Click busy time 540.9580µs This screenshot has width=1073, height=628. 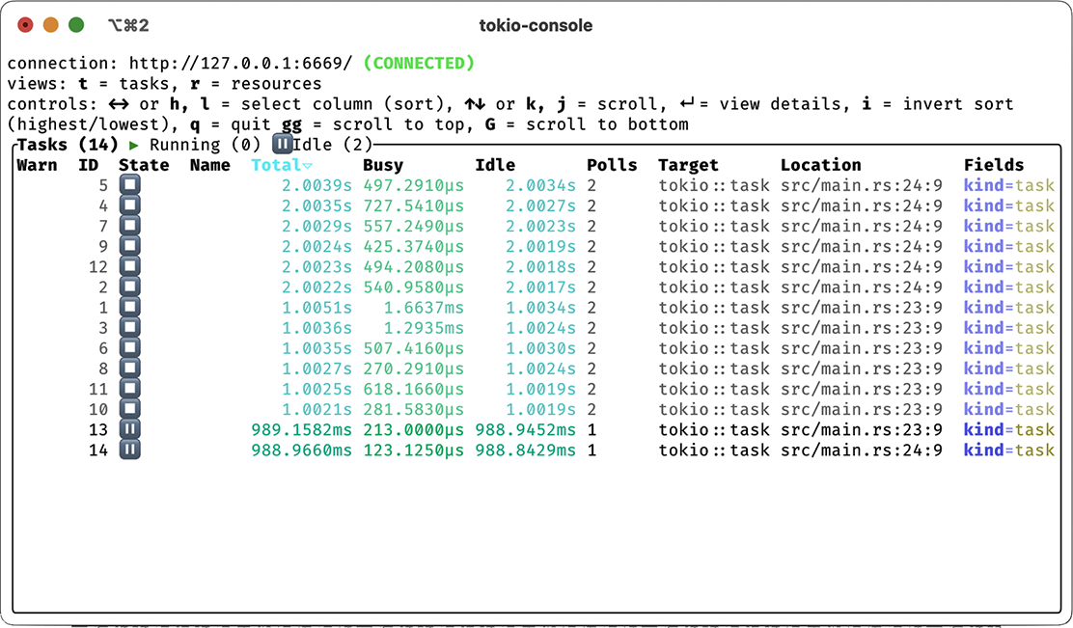(413, 287)
